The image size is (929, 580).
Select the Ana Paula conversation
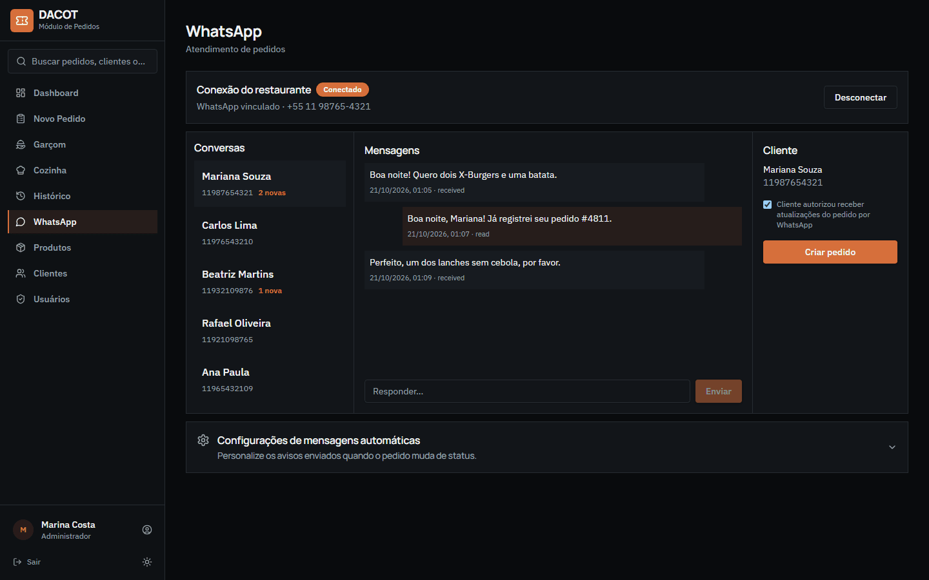(270, 380)
